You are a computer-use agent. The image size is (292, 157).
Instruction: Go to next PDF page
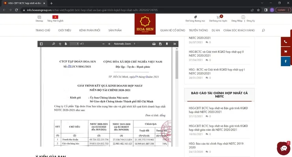coord(66,44)
